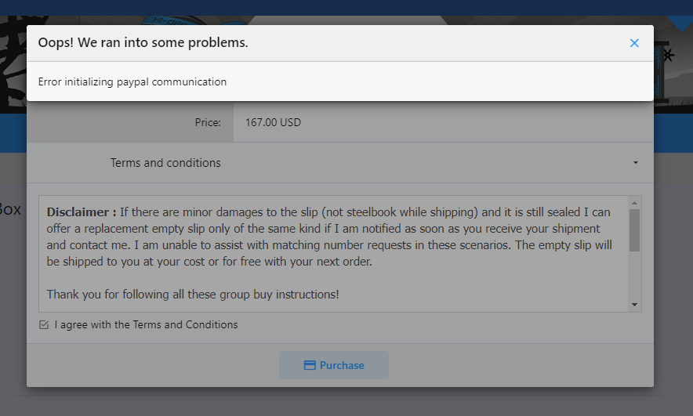Viewport: 693px width, 416px height.
Task: Click the blue triangle ribbon at top right
Action: point(680,23)
